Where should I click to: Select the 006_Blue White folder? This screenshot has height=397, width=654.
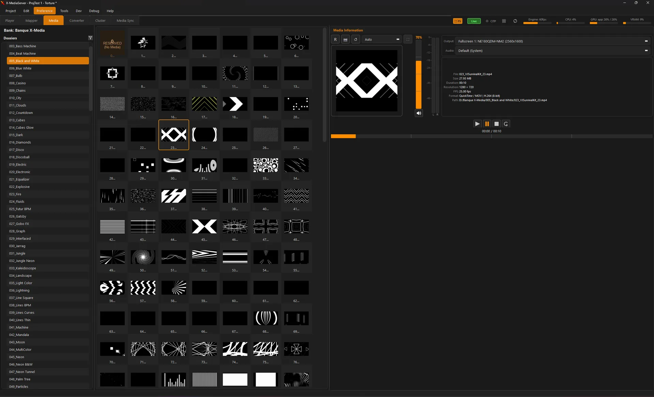[x=48, y=68]
